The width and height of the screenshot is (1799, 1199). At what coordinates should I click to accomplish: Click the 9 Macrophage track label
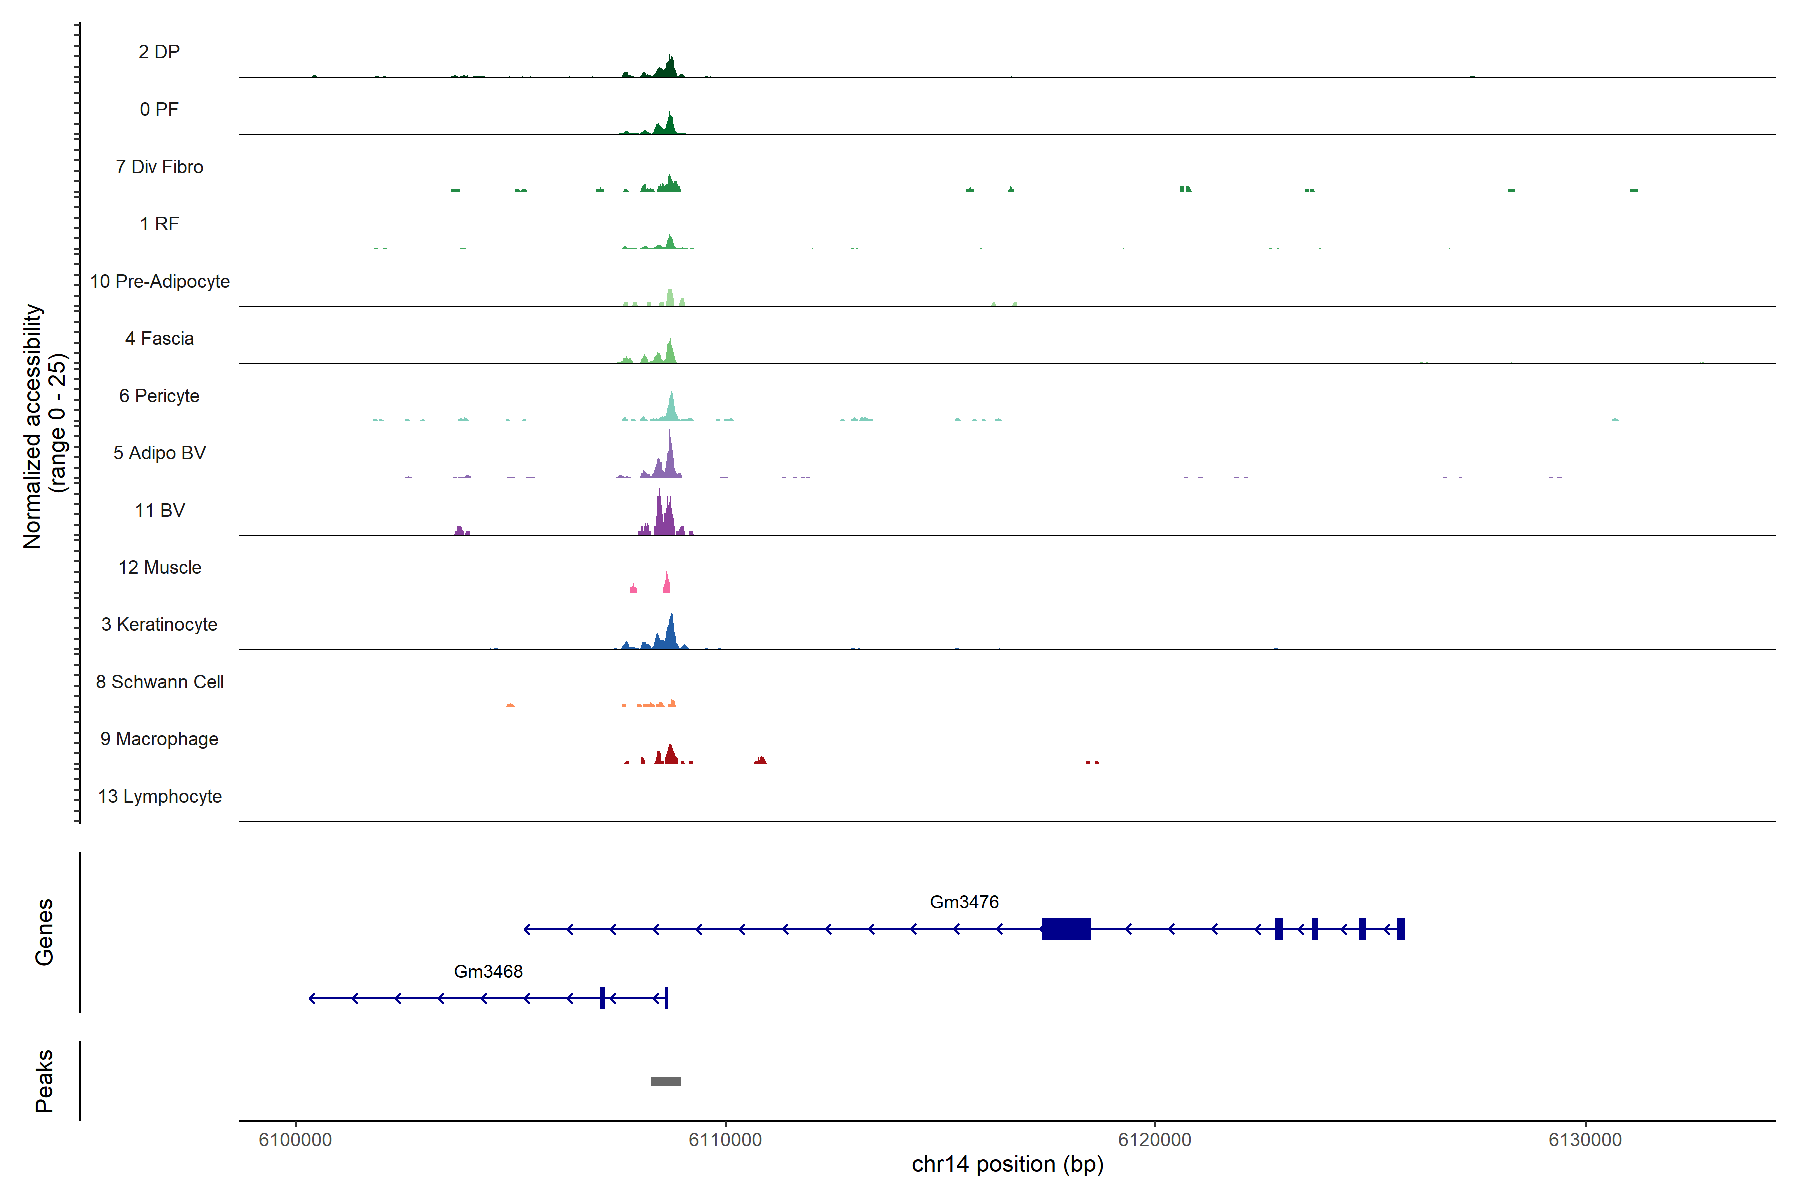pyautogui.click(x=159, y=739)
